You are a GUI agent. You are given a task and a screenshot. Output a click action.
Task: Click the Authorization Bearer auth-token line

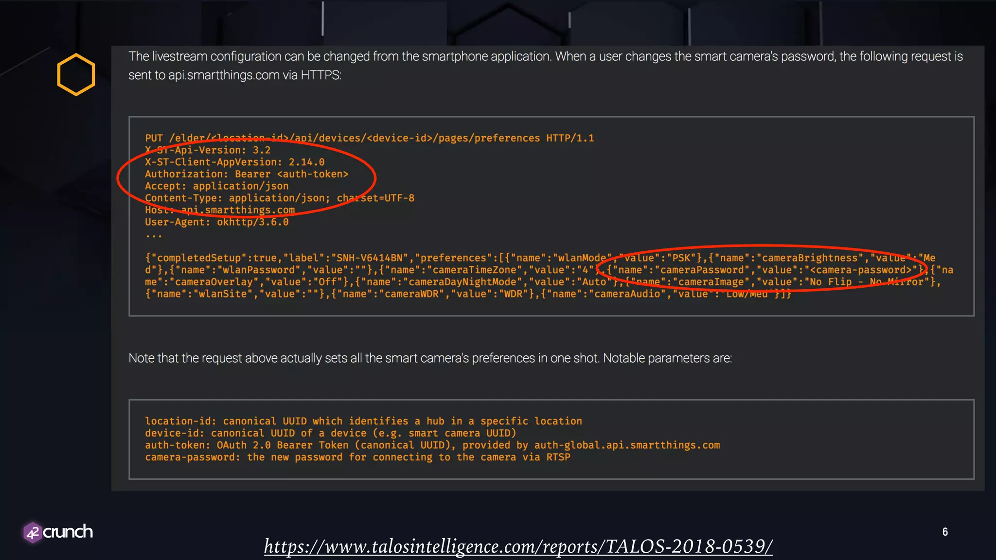coord(246,174)
